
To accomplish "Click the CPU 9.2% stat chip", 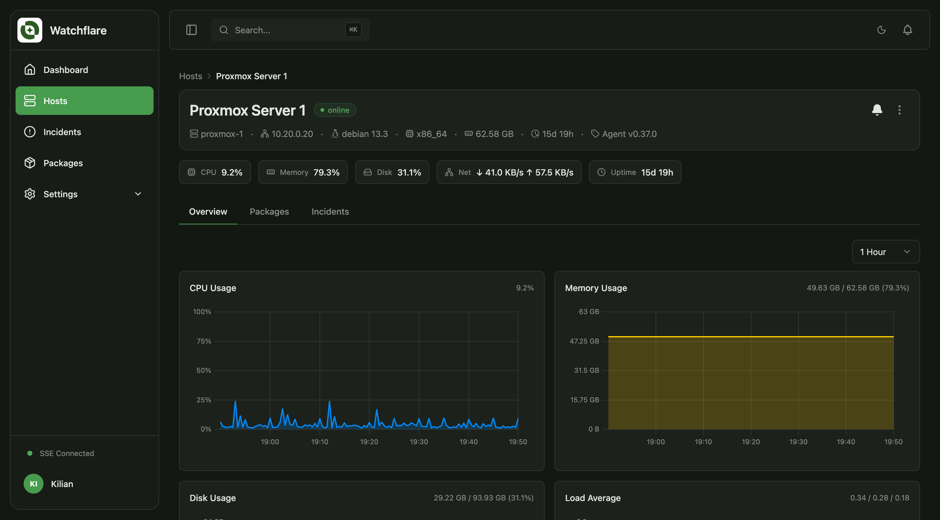I will click(214, 172).
